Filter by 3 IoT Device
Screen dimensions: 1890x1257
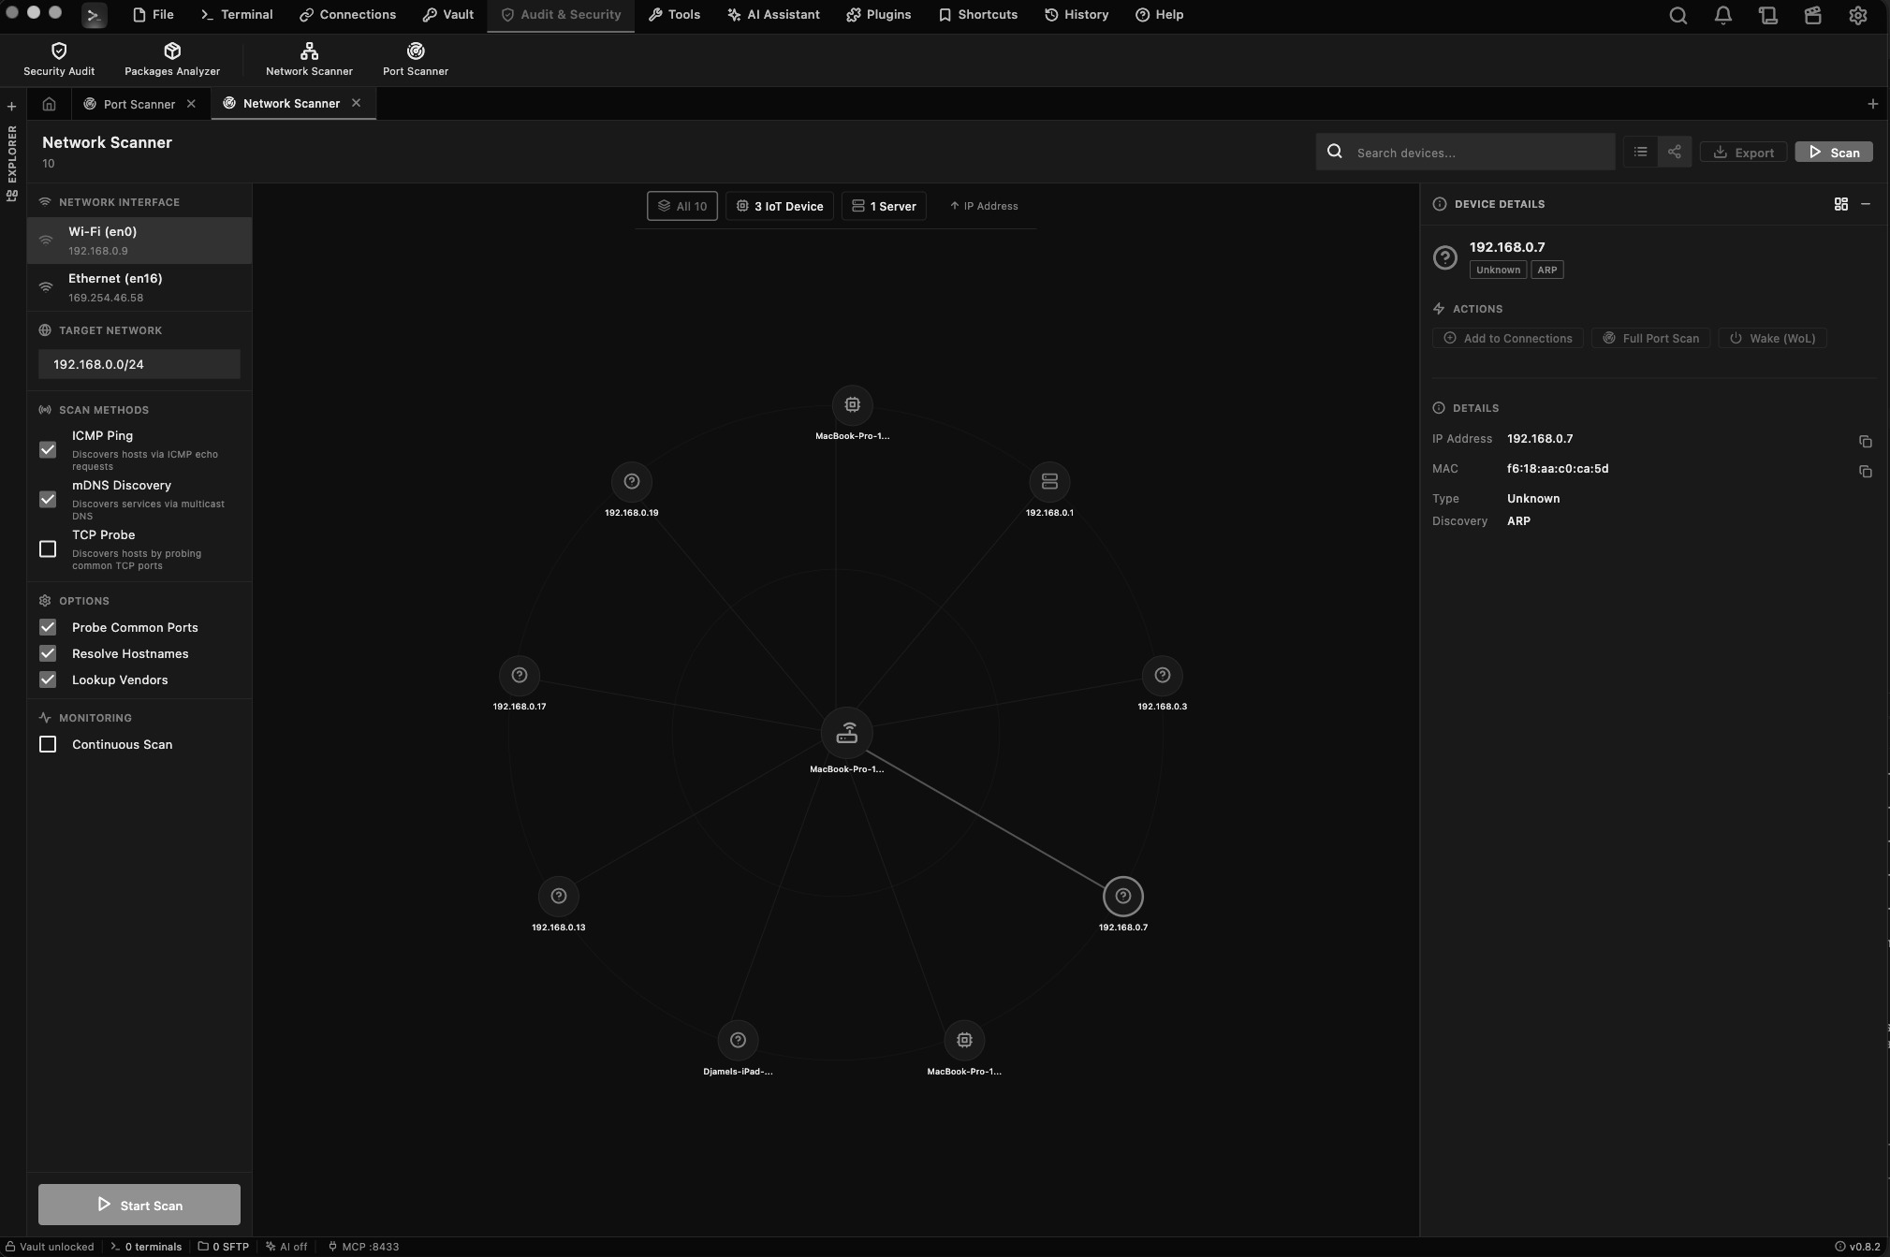coord(779,206)
